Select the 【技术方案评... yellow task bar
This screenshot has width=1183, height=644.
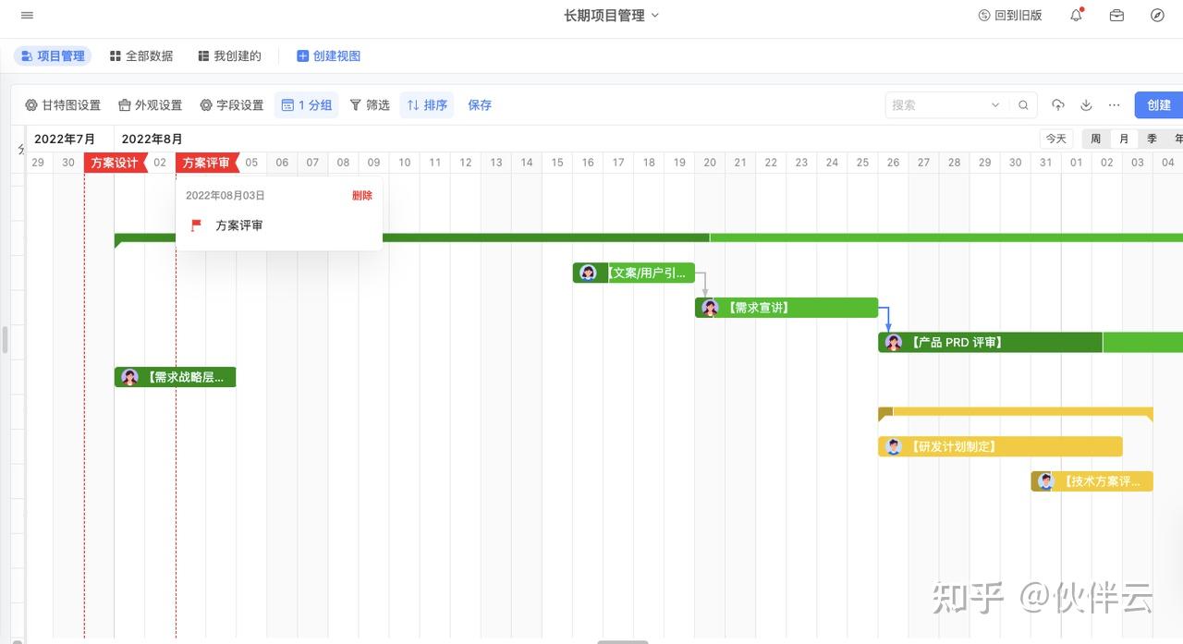[x=1092, y=481]
